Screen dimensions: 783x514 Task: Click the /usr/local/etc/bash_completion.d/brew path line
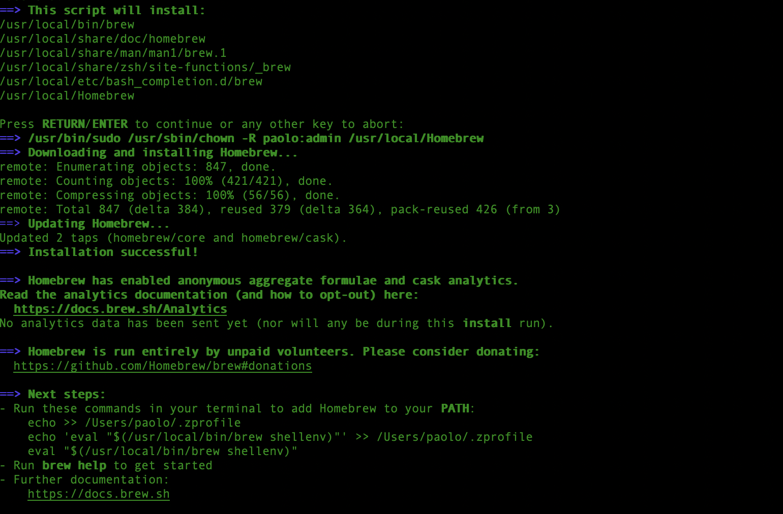[131, 81]
